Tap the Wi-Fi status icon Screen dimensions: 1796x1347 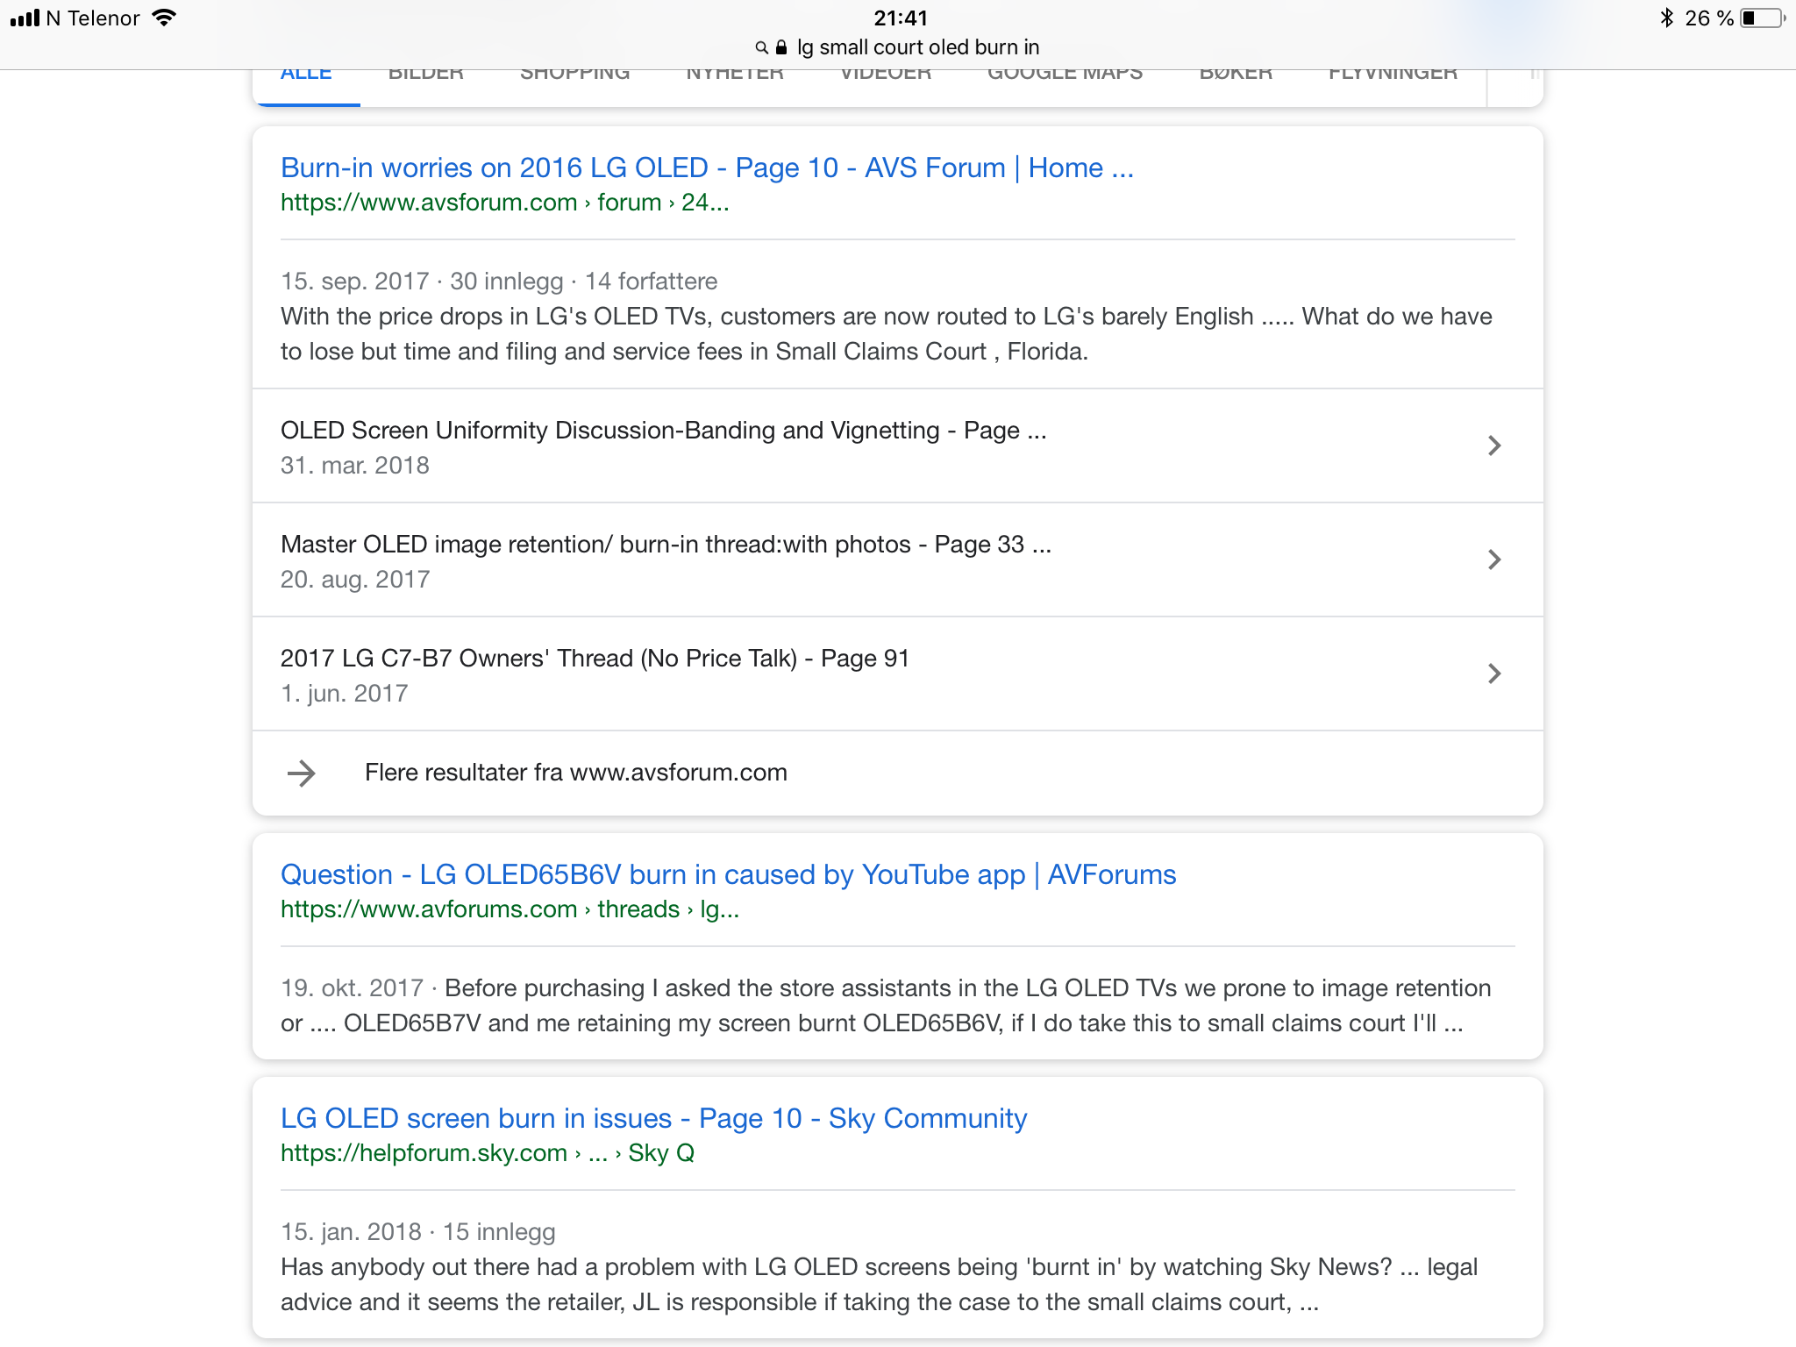tap(164, 18)
